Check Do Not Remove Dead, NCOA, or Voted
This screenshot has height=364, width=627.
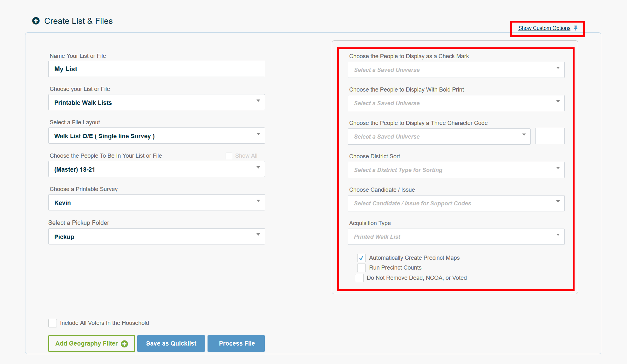point(359,278)
